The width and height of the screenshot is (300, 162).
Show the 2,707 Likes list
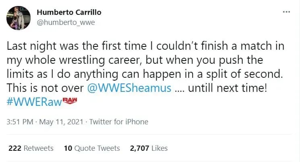[148, 148]
